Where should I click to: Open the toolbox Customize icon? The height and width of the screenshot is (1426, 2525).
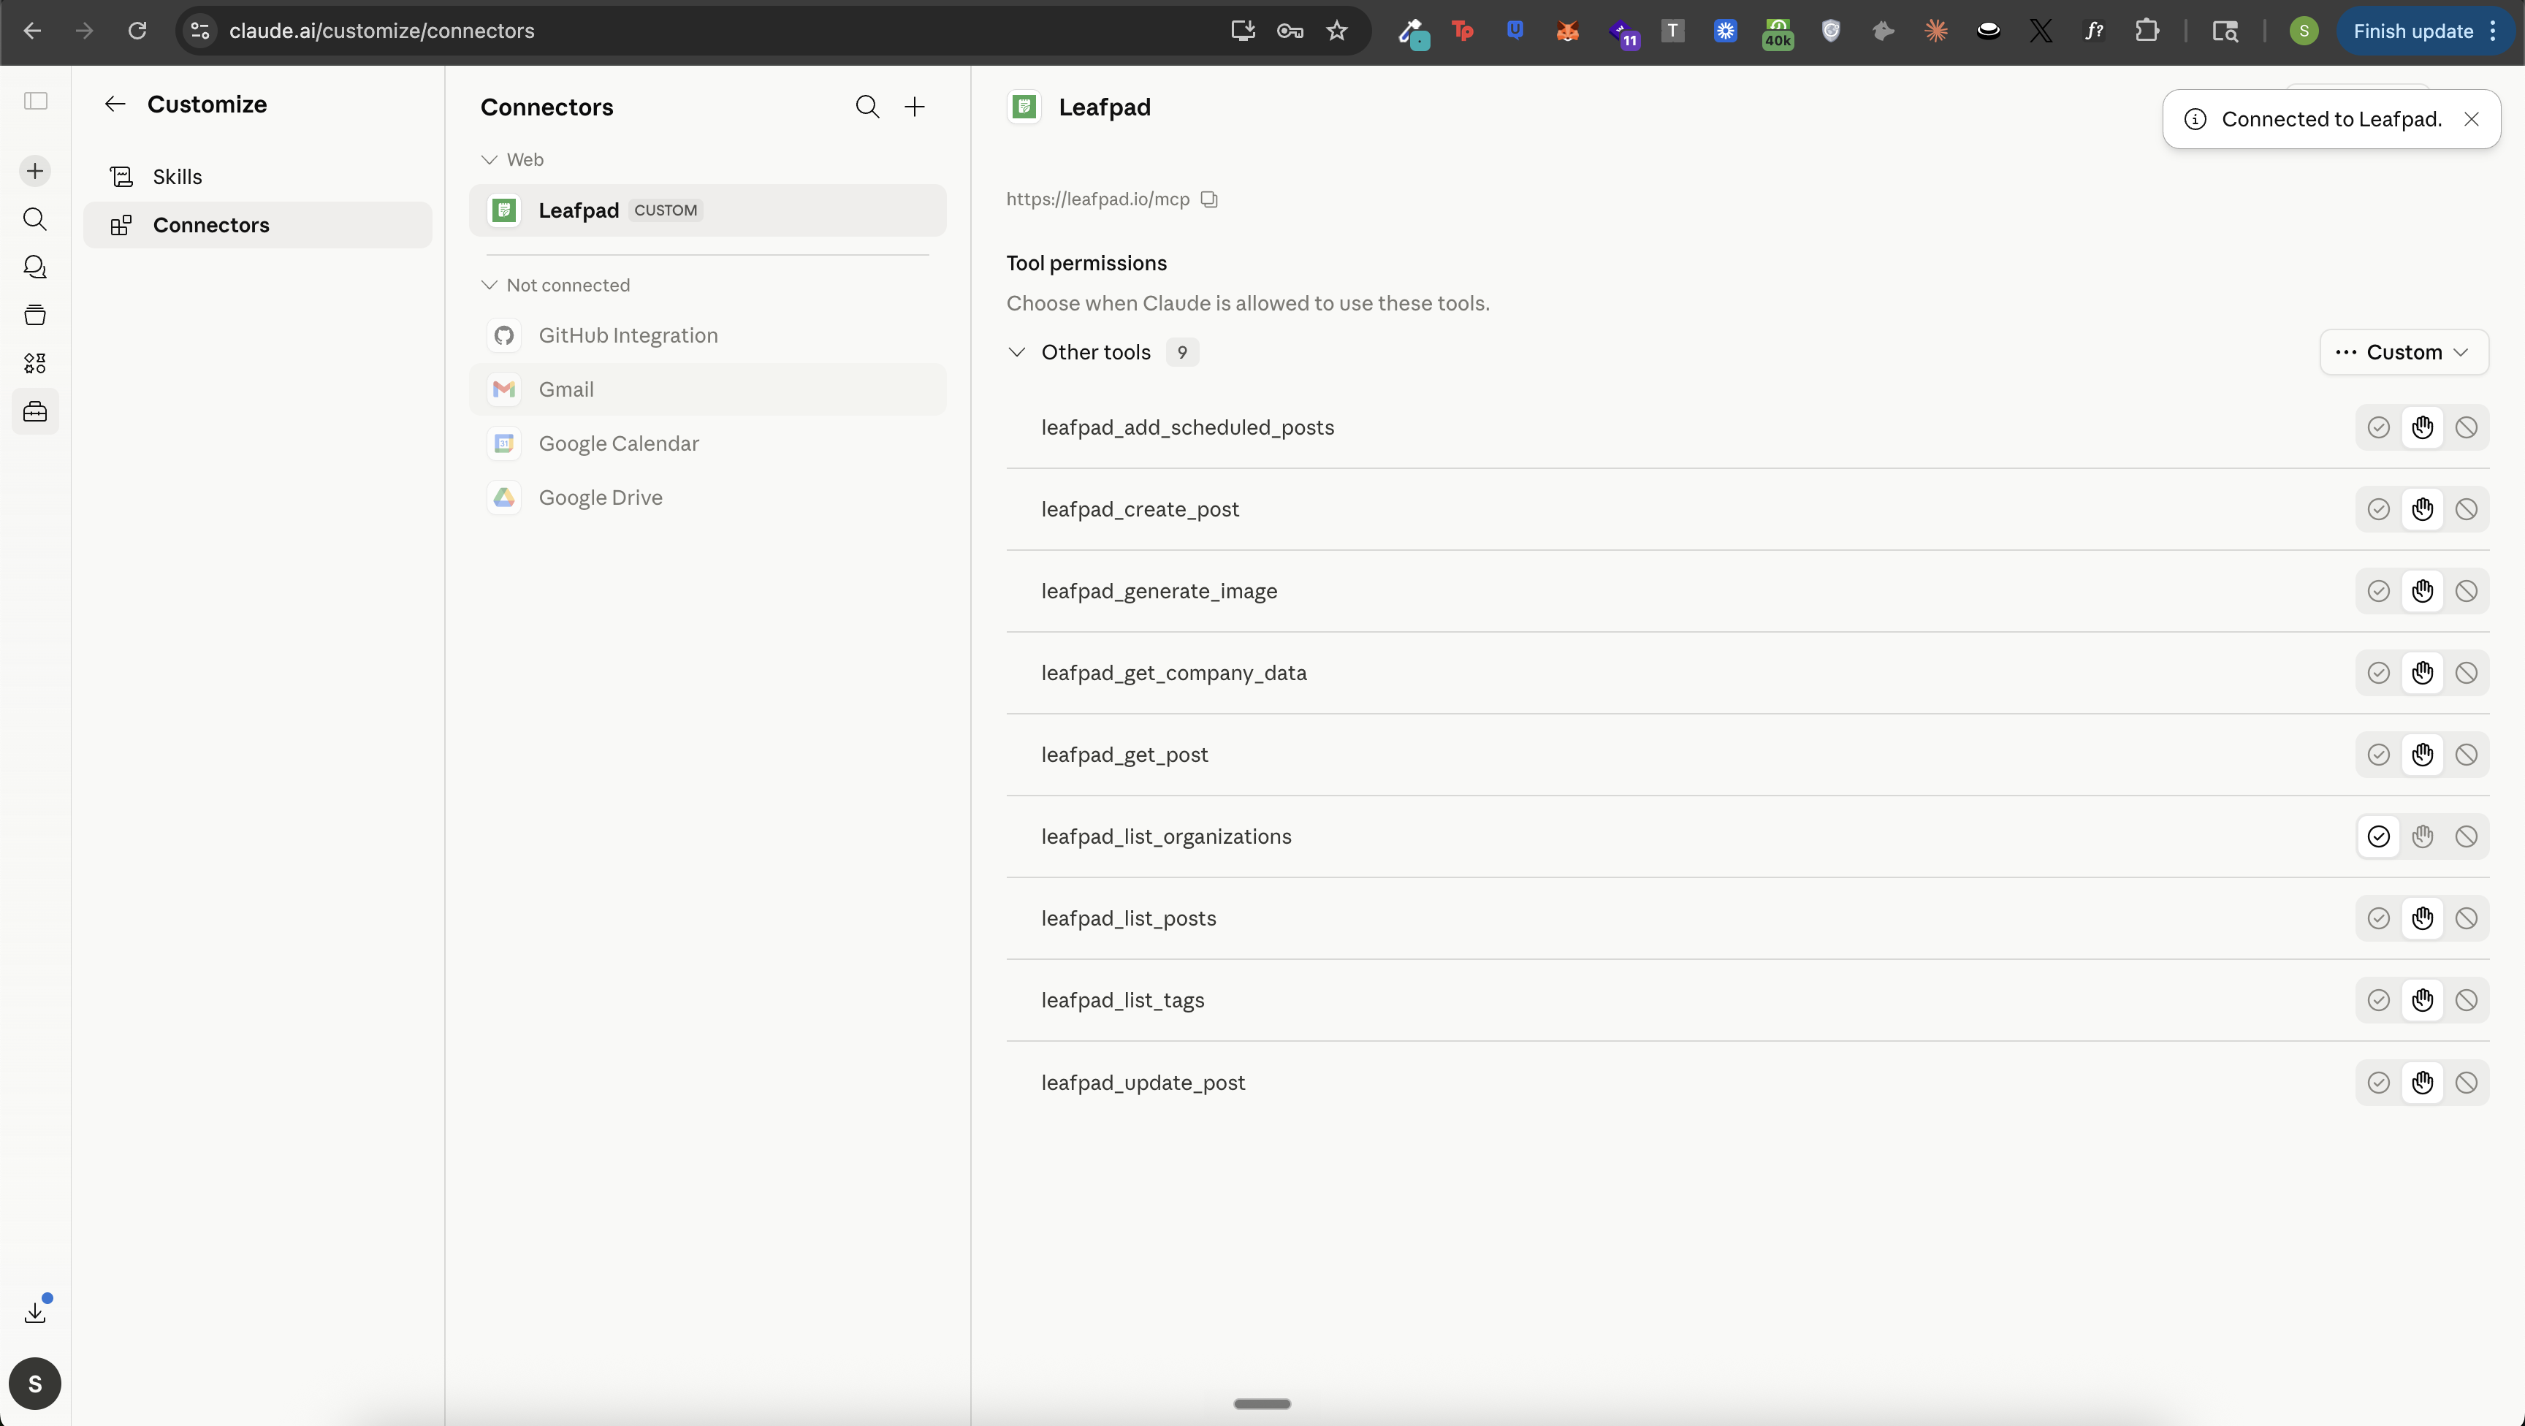tap(35, 411)
